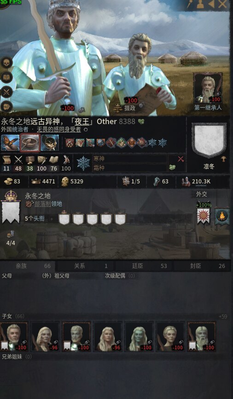Switch to the 封臣 tab

[x=203, y=266]
